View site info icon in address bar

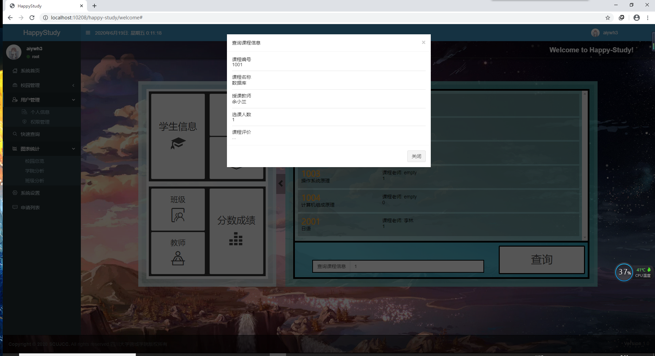click(x=46, y=18)
